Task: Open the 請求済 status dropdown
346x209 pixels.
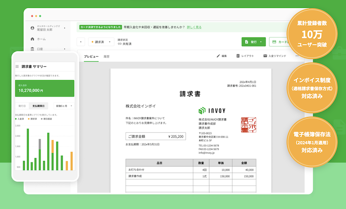Action: (x=101, y=42)
